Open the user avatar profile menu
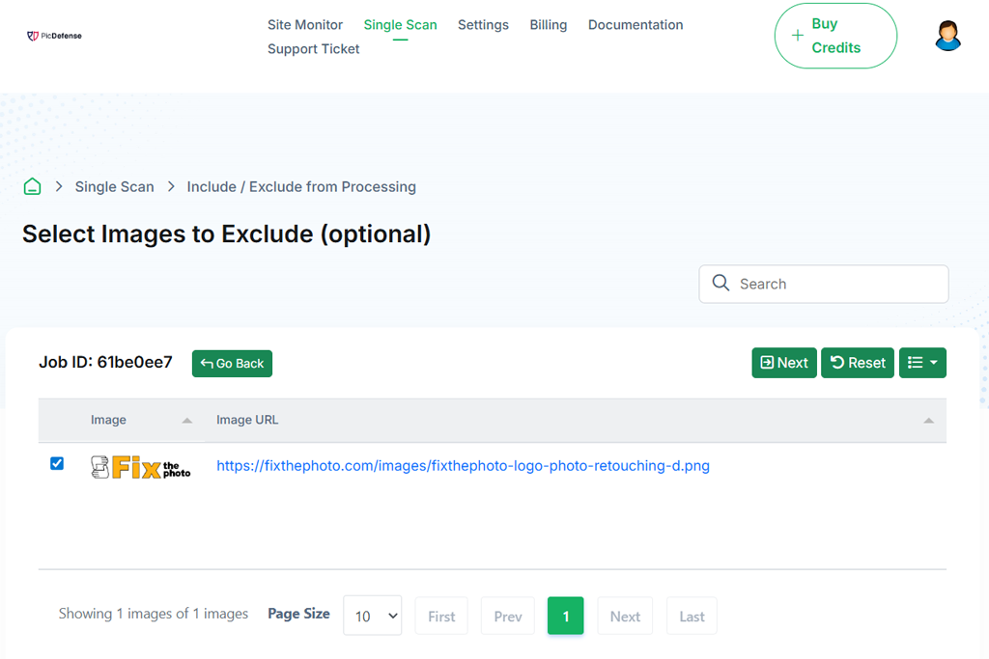The width and height of the screenshot is (989, 659). [948, 36]
